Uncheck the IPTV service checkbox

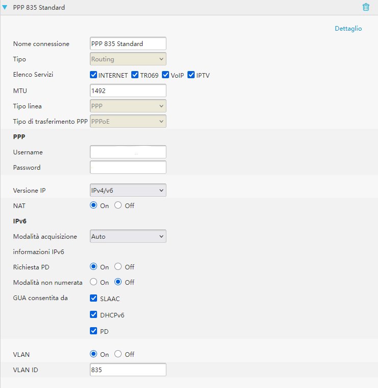click(x=192, y=75)
